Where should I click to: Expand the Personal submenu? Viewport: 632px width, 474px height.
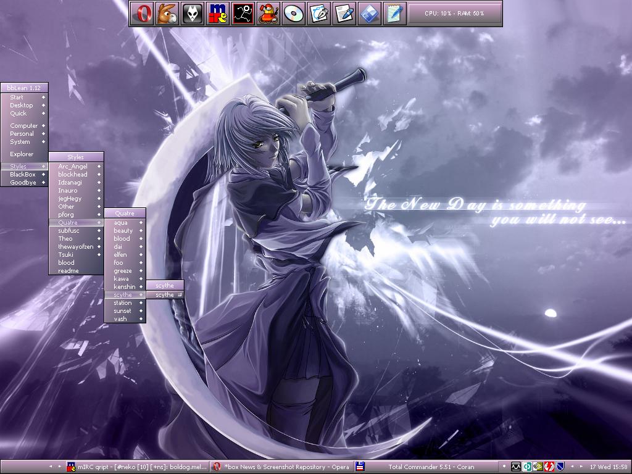[x=24, y=134]
